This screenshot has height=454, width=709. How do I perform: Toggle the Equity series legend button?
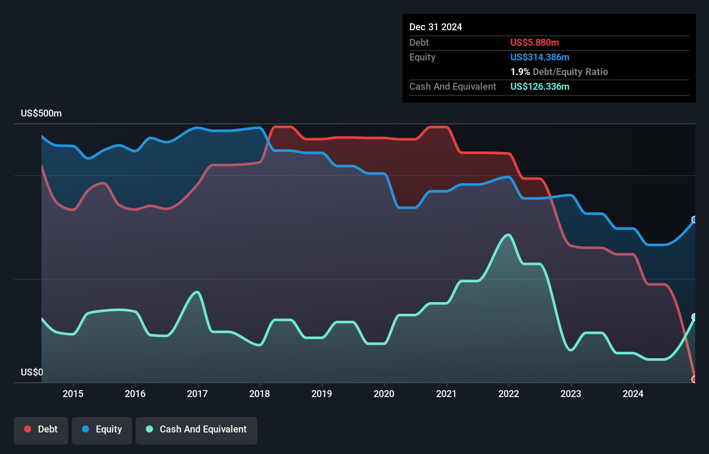coord(102,430)
